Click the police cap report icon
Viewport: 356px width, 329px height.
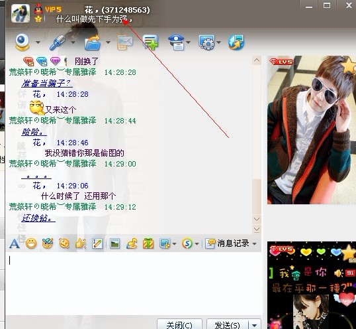176,42
